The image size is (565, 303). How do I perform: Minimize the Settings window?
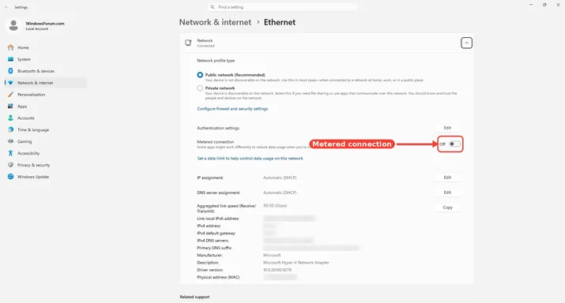coord(531,5)
